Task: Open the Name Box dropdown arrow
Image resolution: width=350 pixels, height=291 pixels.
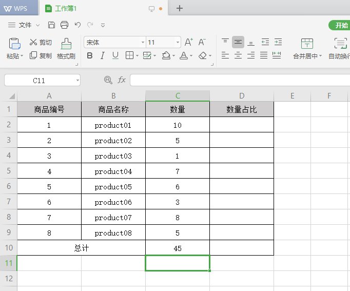Action: coord(77,81)
